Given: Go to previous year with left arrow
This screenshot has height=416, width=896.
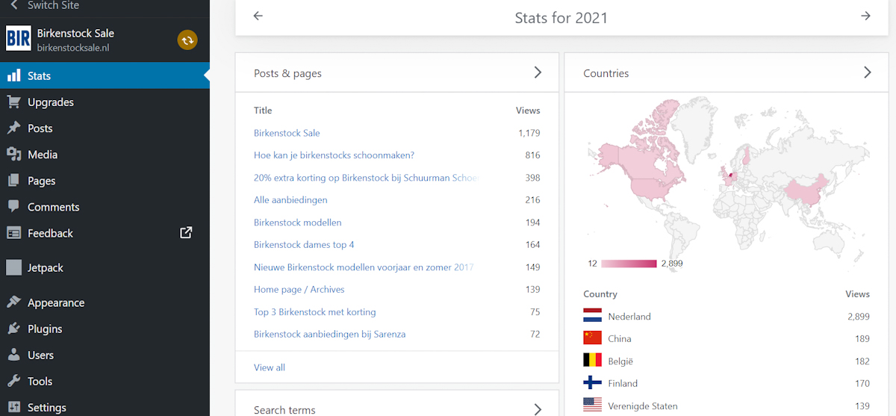Looking at the screenshot, I should tap(258, 16).
